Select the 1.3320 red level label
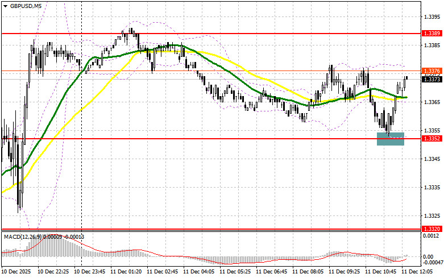 click(x=432, y=229)
